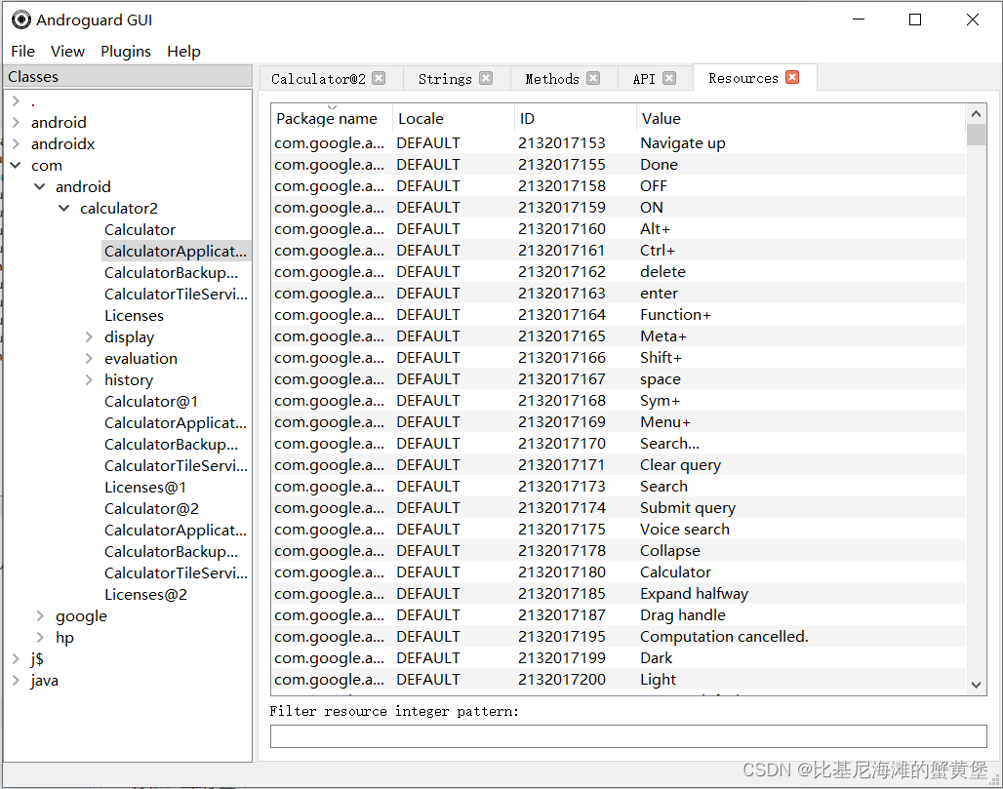Collapse the calculator2 package
1003x789 pixels.
64,208
